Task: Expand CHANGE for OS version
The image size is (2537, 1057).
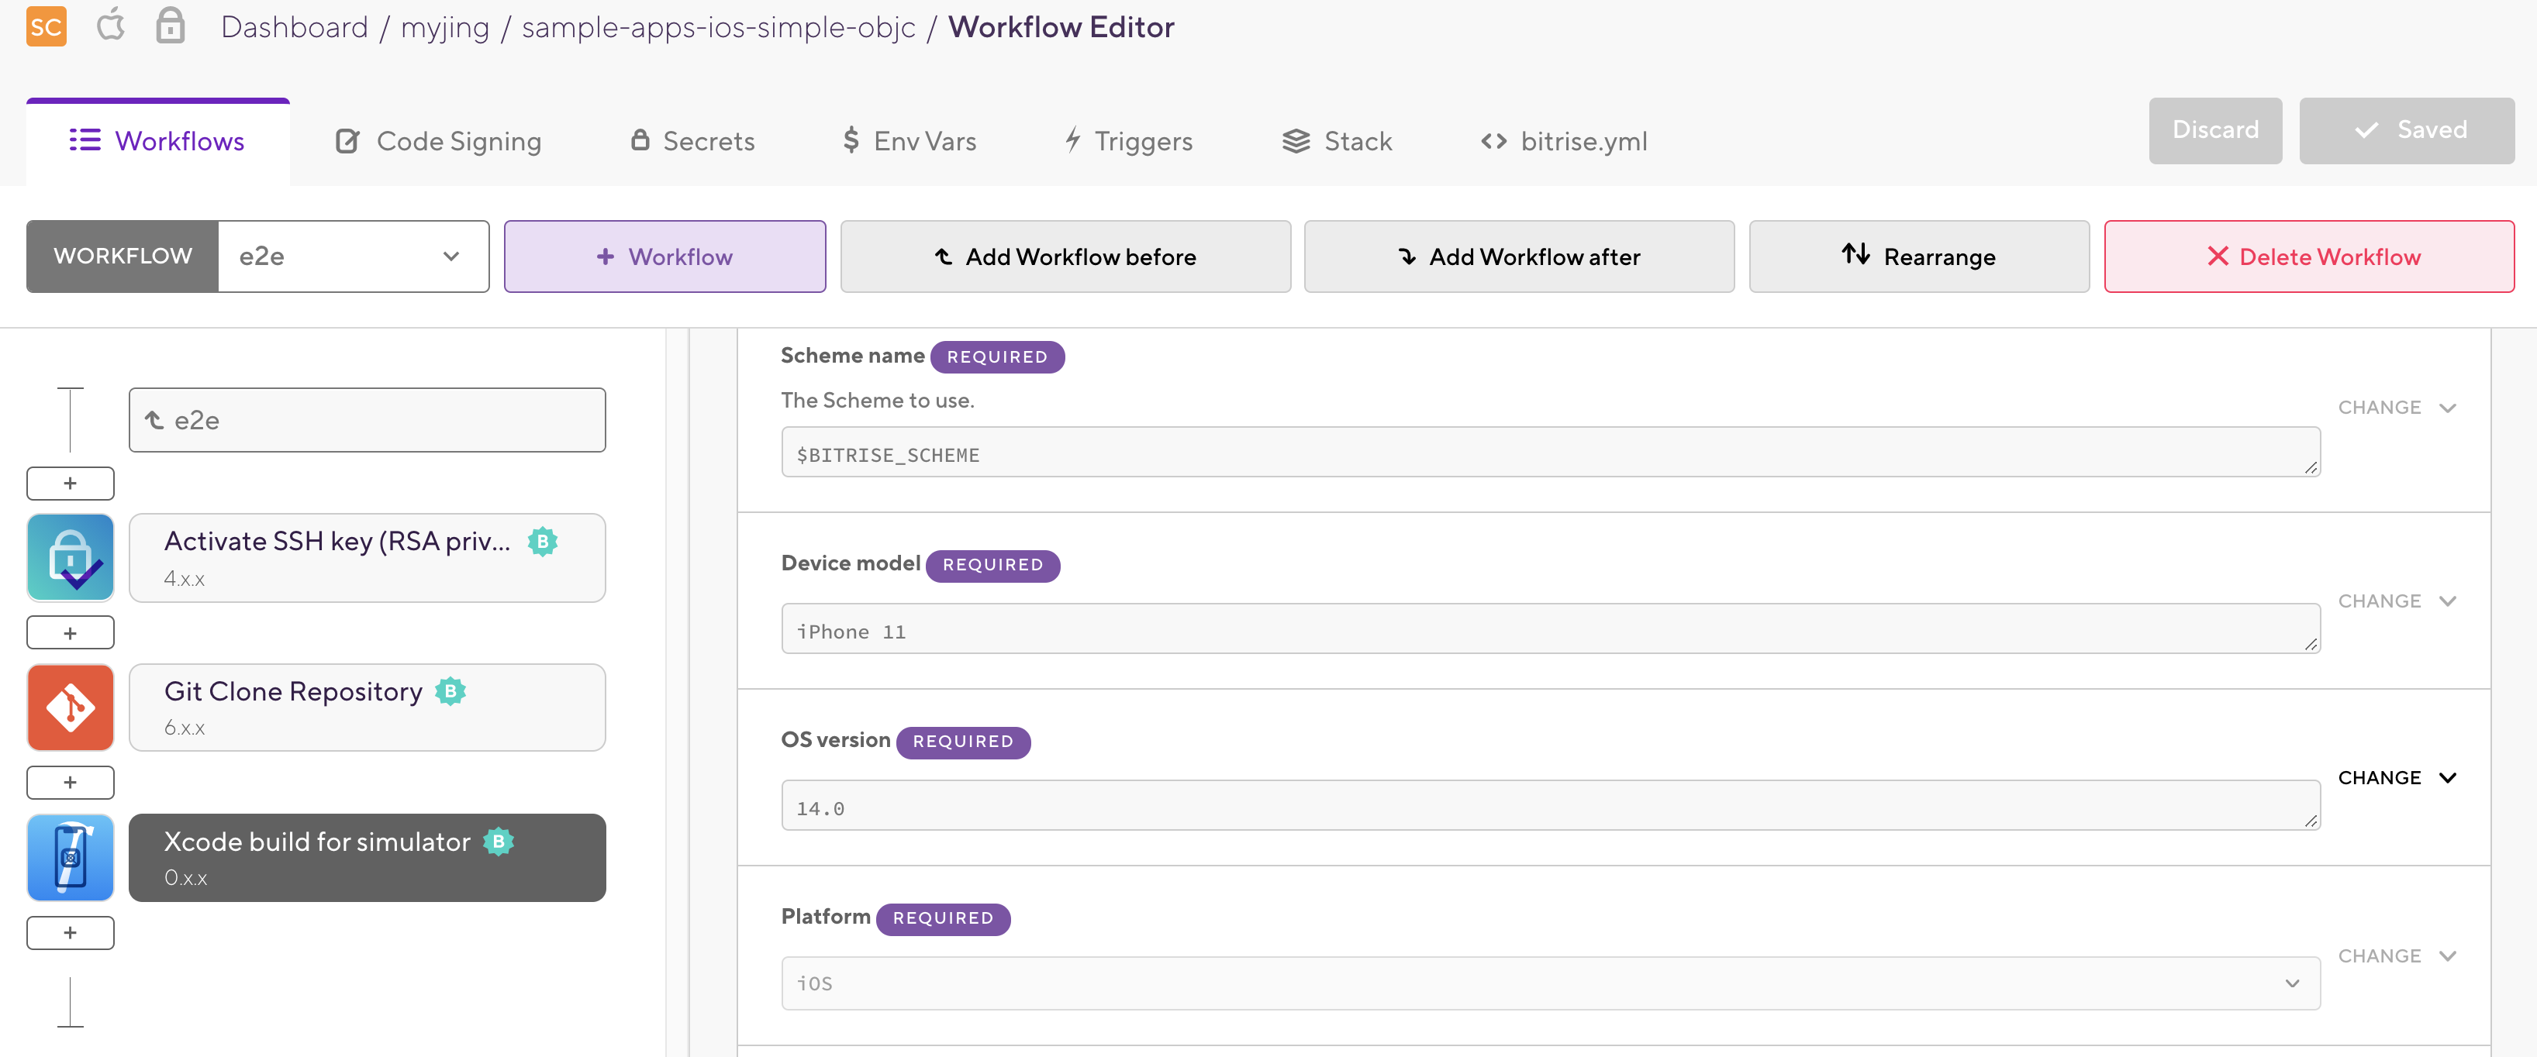Action: pos(2396,777)
